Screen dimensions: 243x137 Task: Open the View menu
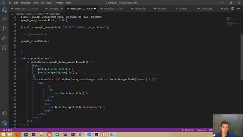click(36, 3)
